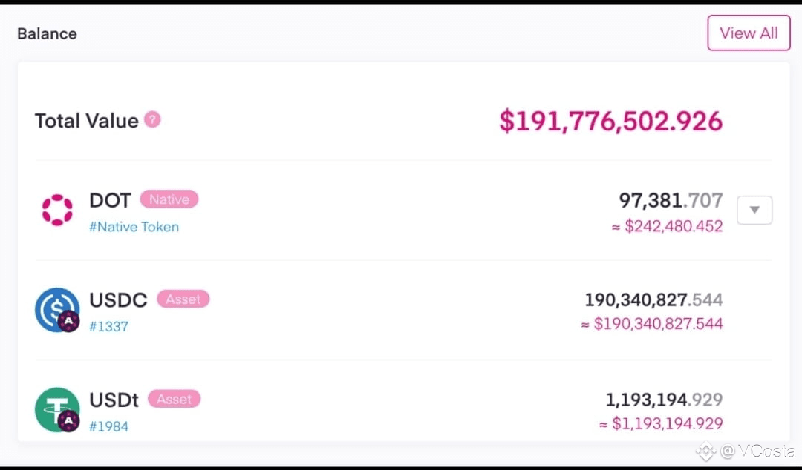Expand the DOT balance dropdown arrow

[x=754, y=210]
